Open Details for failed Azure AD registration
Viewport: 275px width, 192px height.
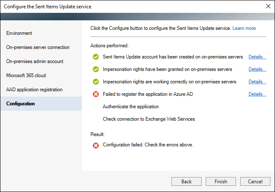[257, 94]
